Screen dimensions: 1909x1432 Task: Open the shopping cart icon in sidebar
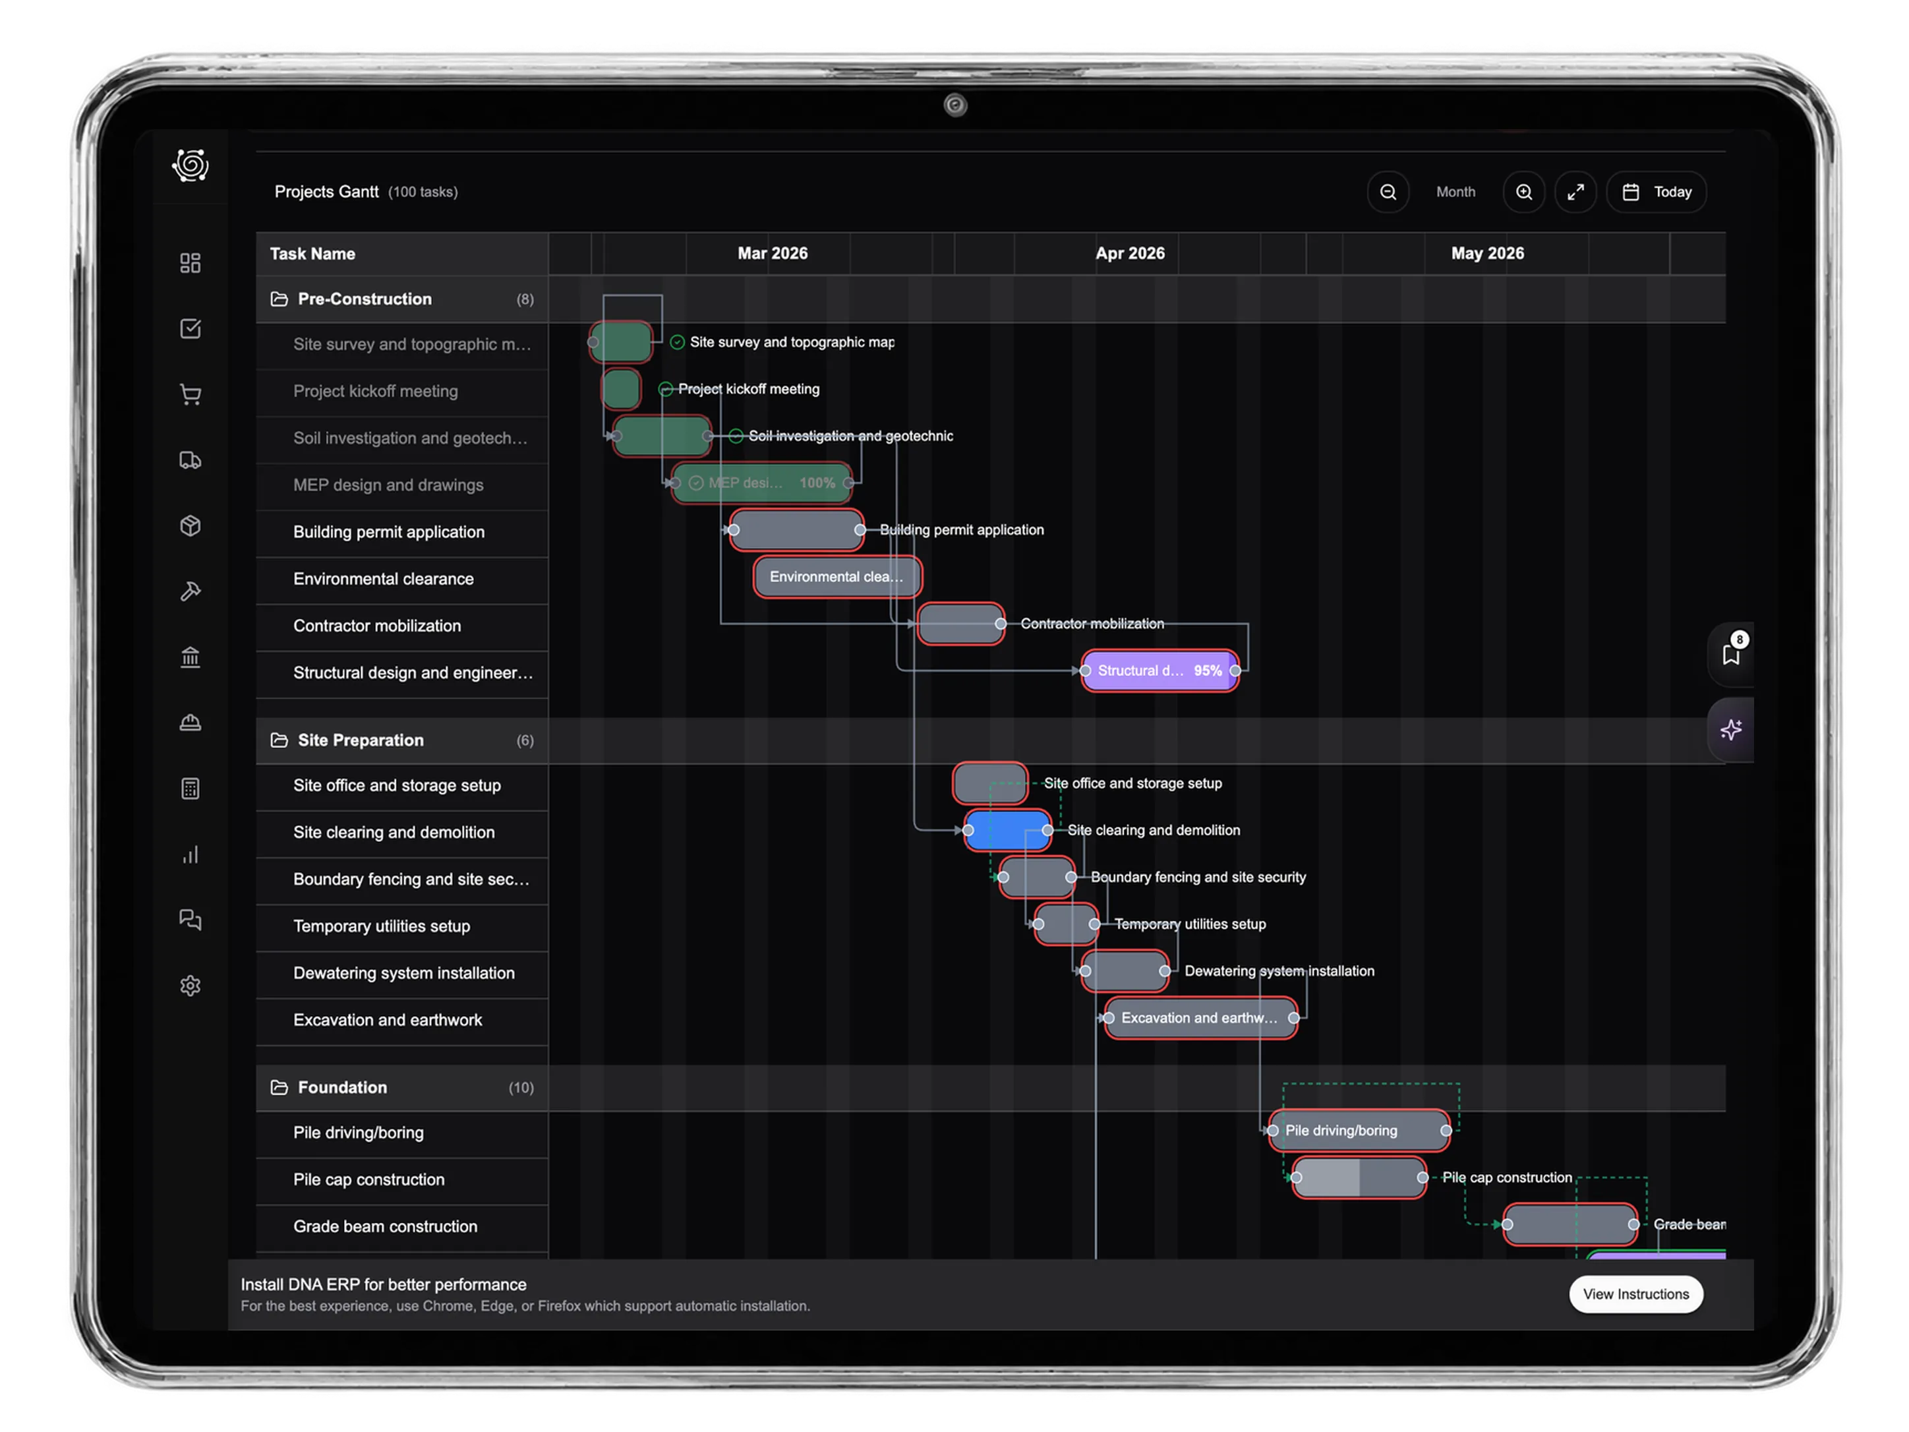[190, 394]
